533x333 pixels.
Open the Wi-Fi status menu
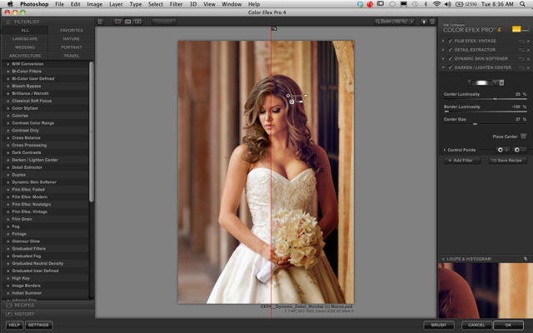click(436, 4)
